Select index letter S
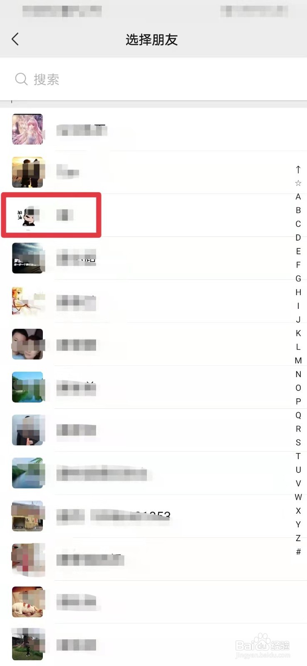 (298, 442)
